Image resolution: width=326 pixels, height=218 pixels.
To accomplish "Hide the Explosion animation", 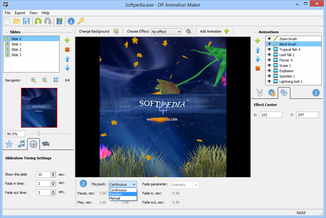I will [x=269, y=71].
